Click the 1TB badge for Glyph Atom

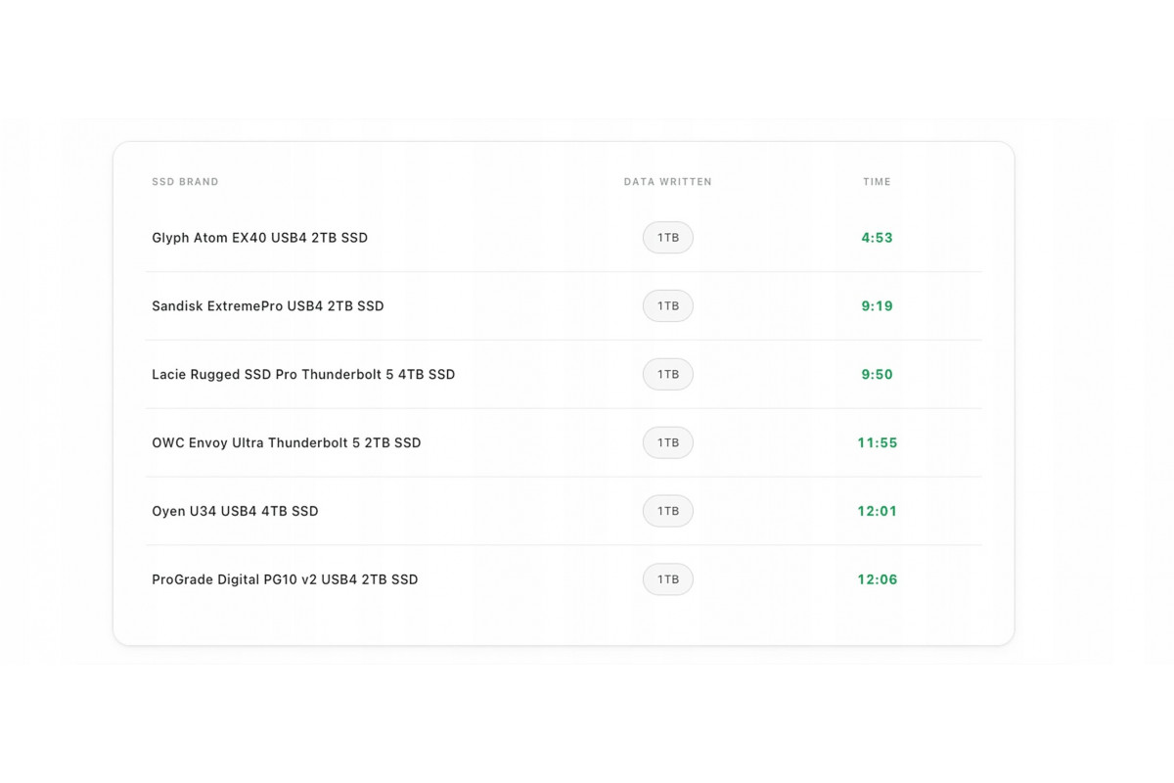pyautogui.click(x=667, y=238)
